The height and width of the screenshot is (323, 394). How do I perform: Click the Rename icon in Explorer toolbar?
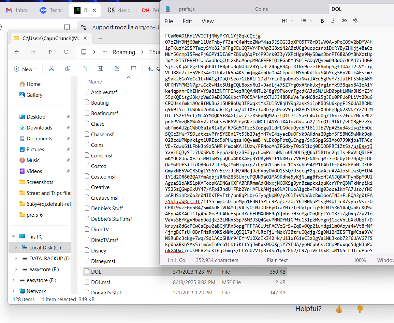coord(101,69)
